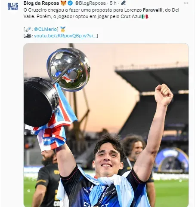
Task: Click the raised fist in the photo
Action: tap(164, 95)
